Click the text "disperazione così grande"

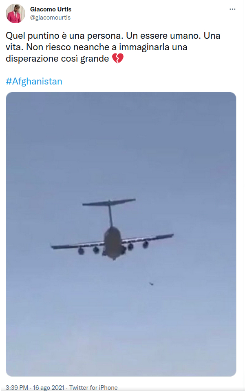(x=57, y=59)
